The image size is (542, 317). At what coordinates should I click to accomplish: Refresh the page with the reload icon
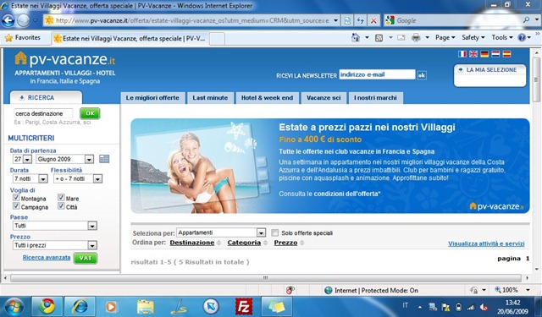pos(360,20)
